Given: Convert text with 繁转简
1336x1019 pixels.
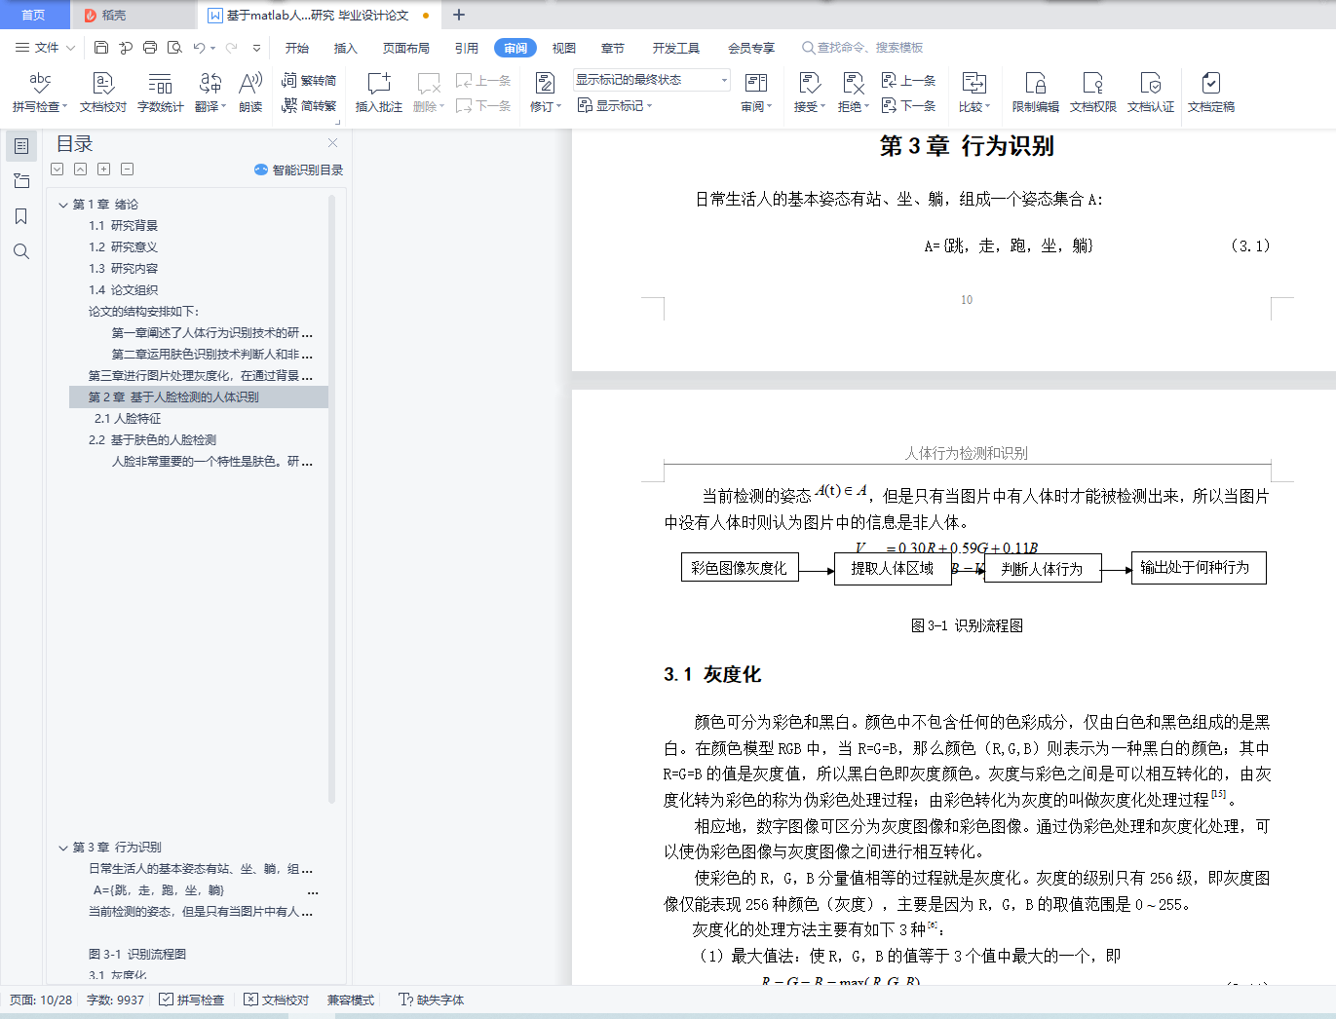Looking at the screenshot, I should coord(309,80).
